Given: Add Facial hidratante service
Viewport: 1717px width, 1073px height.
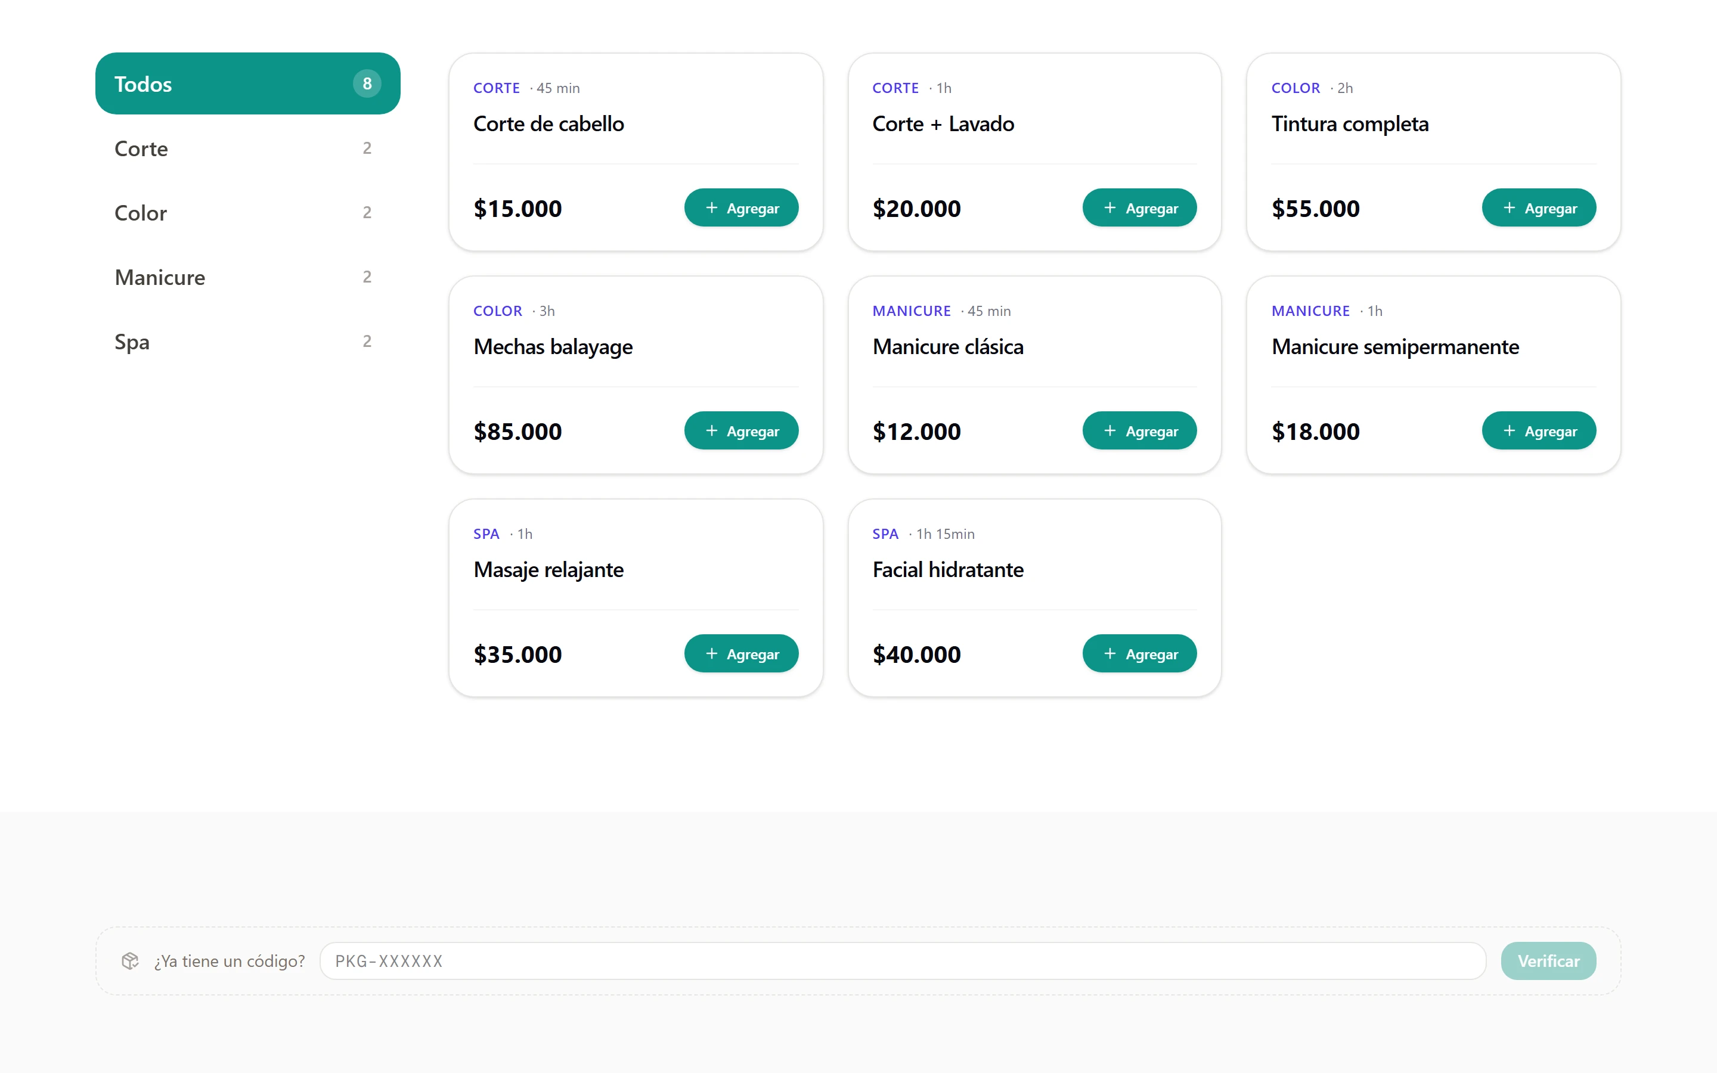Looking at the screenshot, I should [1139, 653].
